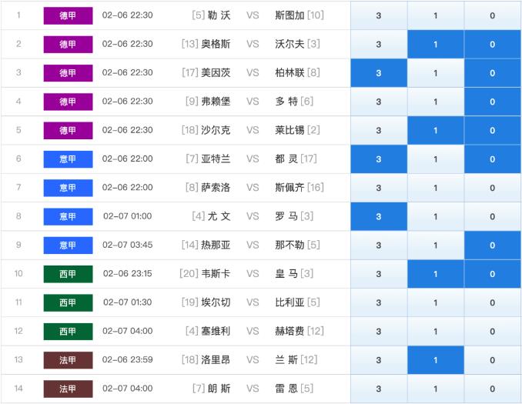Select 1 for 埃尔切 vs 比利亚

point(436,302)
